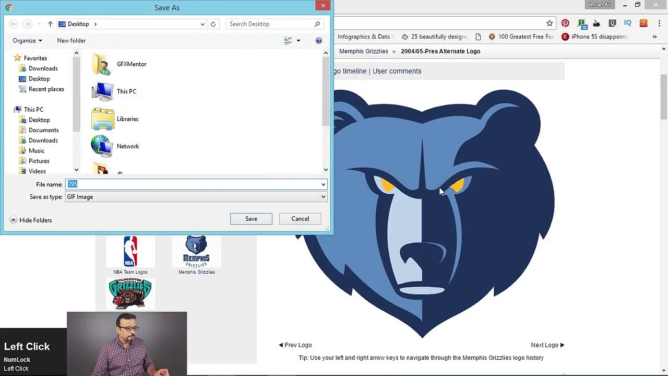Open Downloads under Favorites
Viewport: 668px width, 376px height.
click(x=43, y=68)
